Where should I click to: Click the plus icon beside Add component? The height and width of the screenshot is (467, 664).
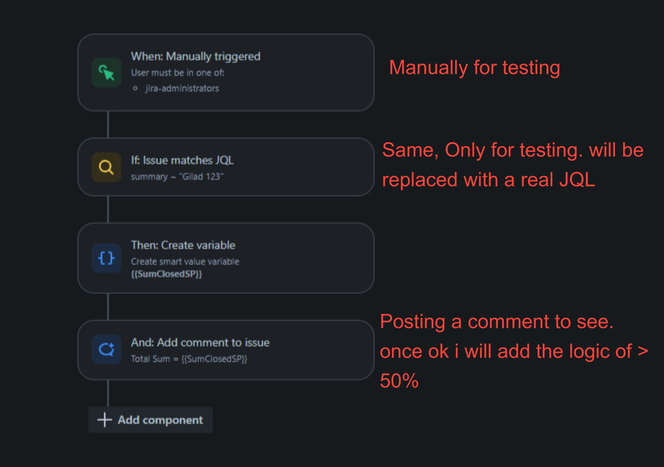coord(104,420)
